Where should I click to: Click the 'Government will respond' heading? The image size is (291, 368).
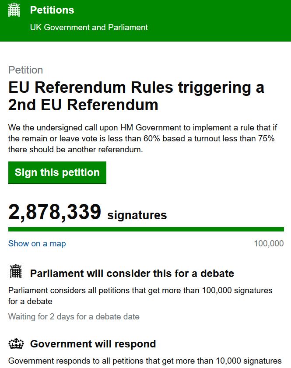[93, 344]
